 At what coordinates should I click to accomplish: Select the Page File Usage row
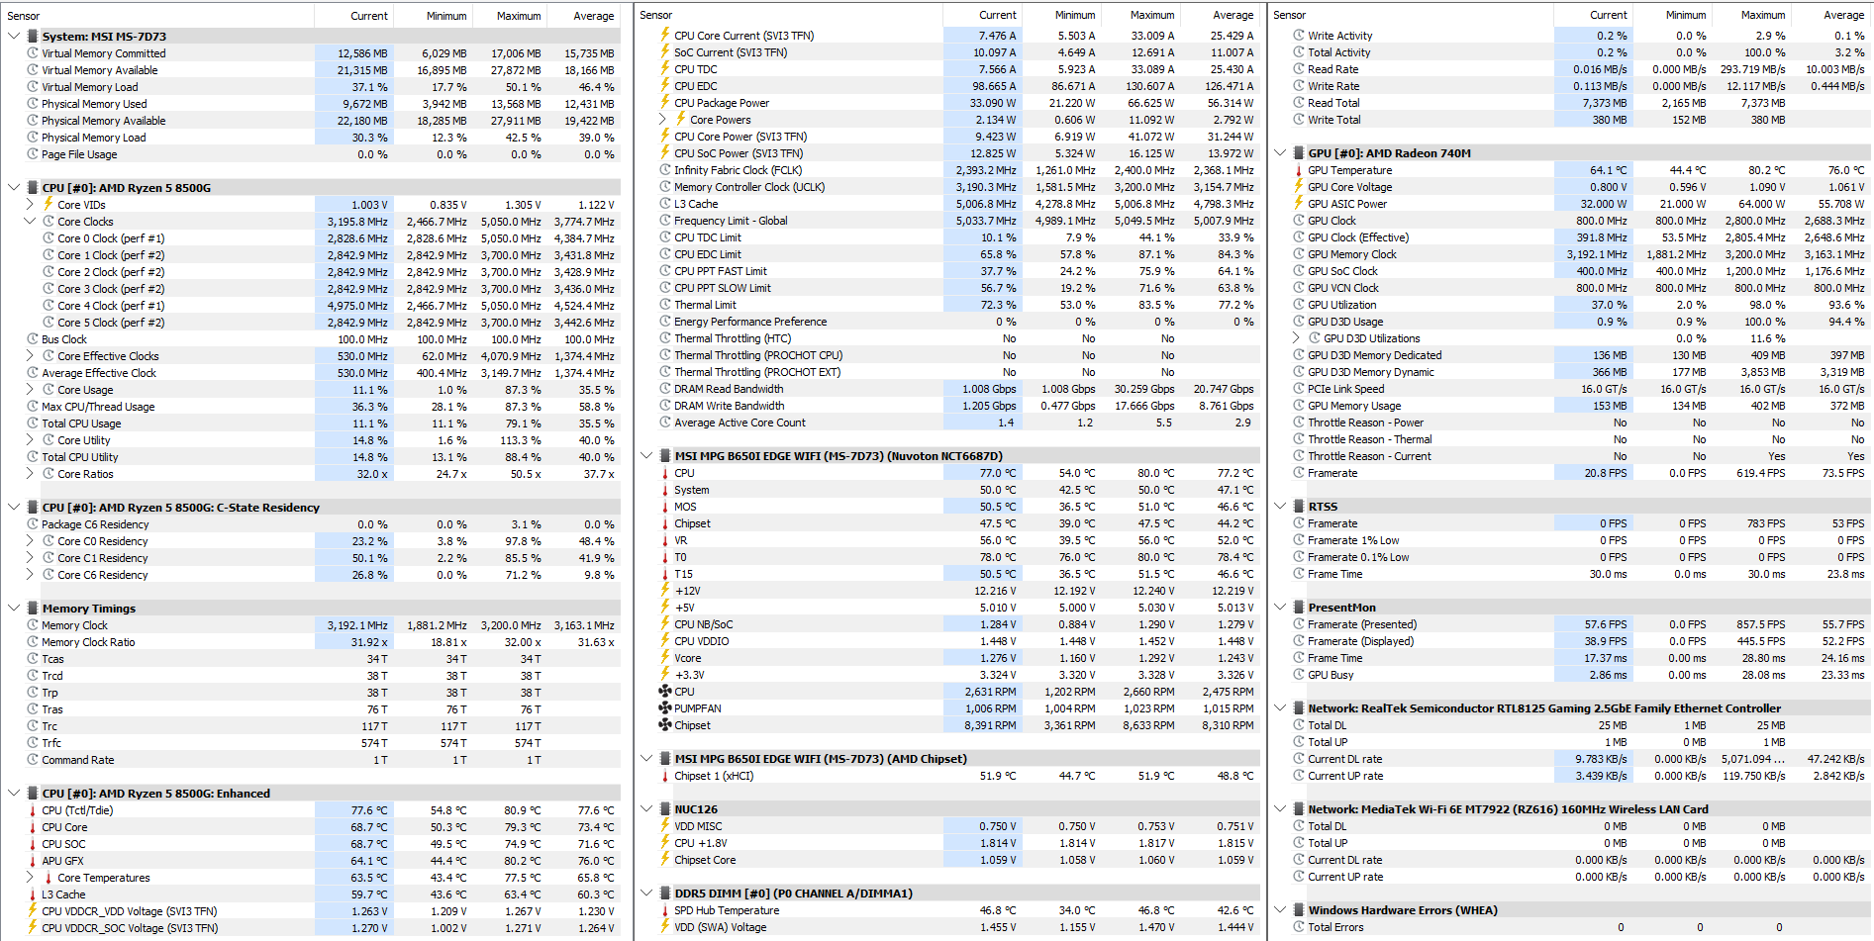point(313,154)
